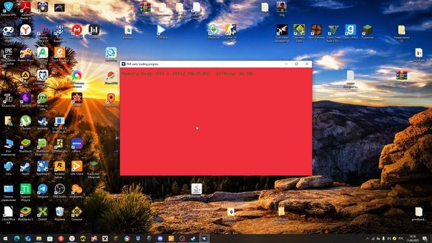Open the Rockstar Games Launcher shortcut
Viewport: 432px width, 243px height.
(59, 169)
